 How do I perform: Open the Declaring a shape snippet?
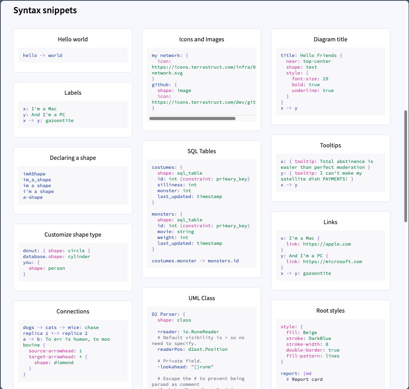pyautogui.click(x=73, y=180)
